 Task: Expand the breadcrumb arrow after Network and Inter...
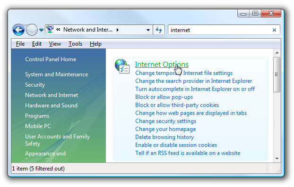tap(118, 30)
